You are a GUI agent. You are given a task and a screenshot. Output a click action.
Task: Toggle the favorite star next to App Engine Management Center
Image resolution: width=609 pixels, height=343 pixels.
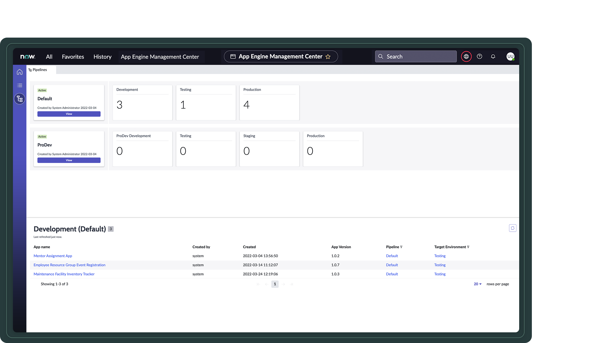tap(328, 56)
